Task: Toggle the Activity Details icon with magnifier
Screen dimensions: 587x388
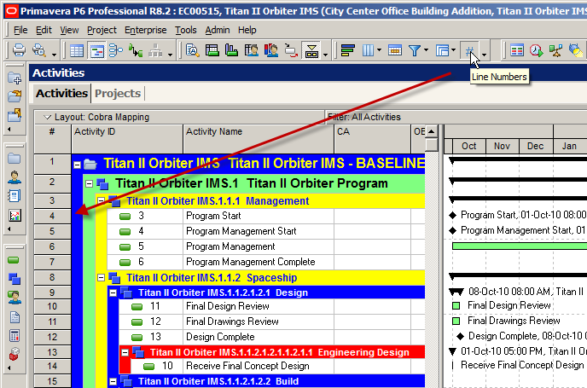Action: tap(193, 50)
